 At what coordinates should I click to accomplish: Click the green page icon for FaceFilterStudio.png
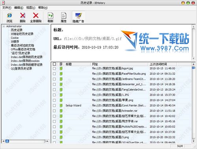[61, 74]
